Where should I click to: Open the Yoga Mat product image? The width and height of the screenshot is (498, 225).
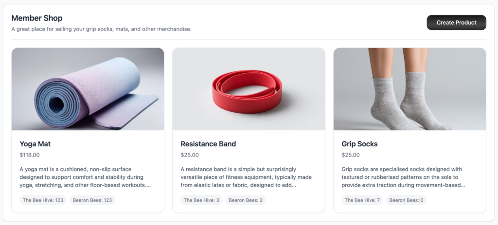[x=88, y=89]
